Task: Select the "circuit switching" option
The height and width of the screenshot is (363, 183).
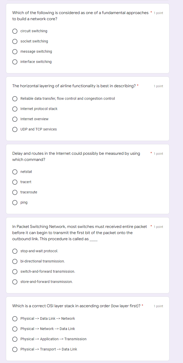Action: coord(15,31)
